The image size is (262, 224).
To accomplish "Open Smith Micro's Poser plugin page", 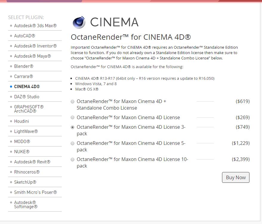I will [x=36, y=192].
